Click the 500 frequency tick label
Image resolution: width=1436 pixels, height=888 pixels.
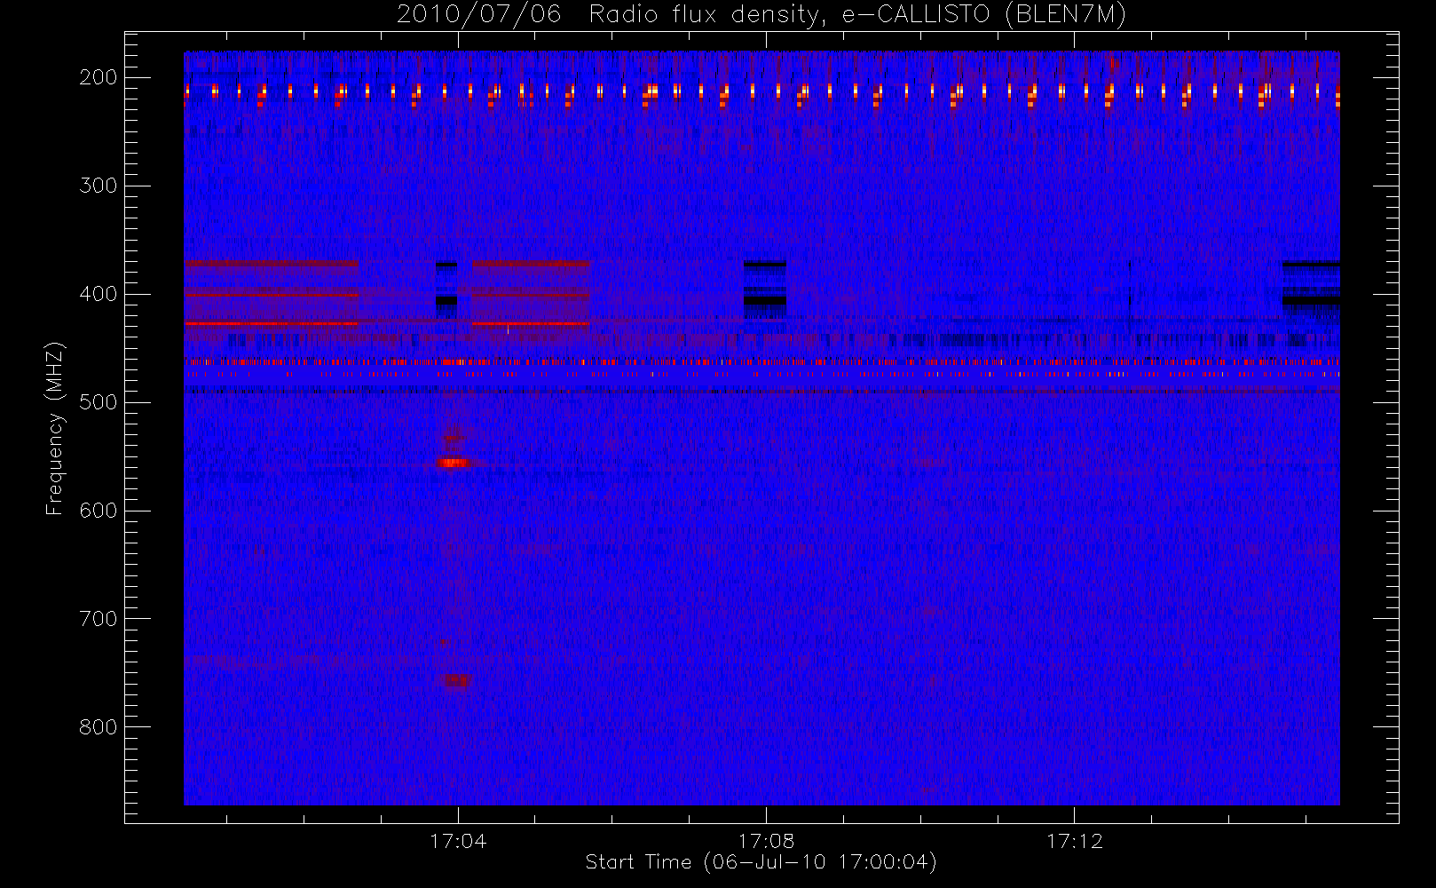point(99,402)
